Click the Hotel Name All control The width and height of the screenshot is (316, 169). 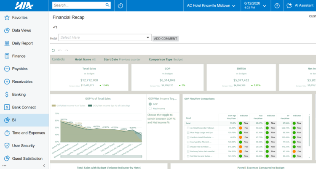(x=85, y=59)
